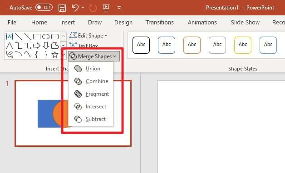285x173 pixels.
Task: Click the Undo arrow icon
Action: pyautogui.click(x=75, y=8)
